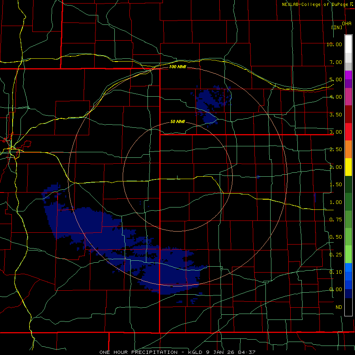355x355 pixels.
Task: Pick the pink legend swatch near 4.00
Action: 348,97
